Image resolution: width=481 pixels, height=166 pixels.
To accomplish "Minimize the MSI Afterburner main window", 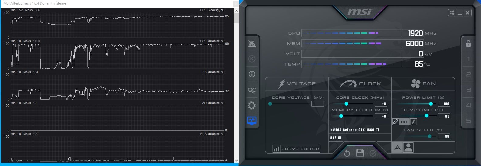I will coord(460,13).
